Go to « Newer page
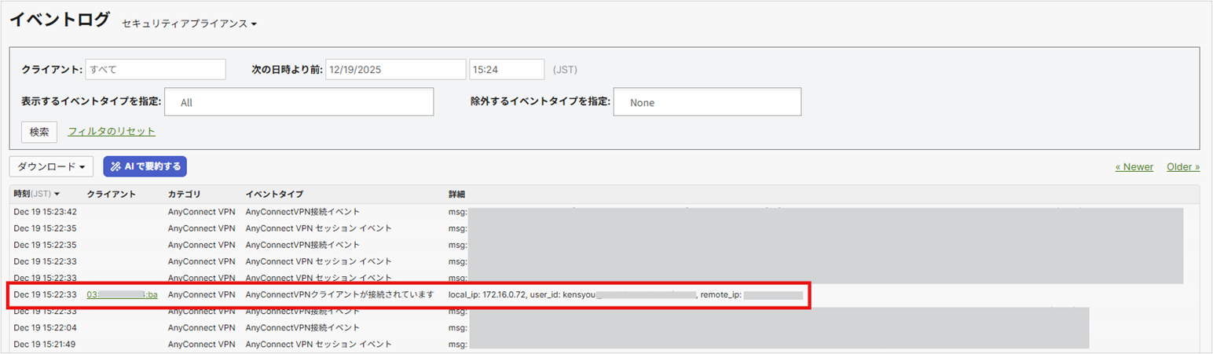 pyautogui.click(x=1134, y=166)
